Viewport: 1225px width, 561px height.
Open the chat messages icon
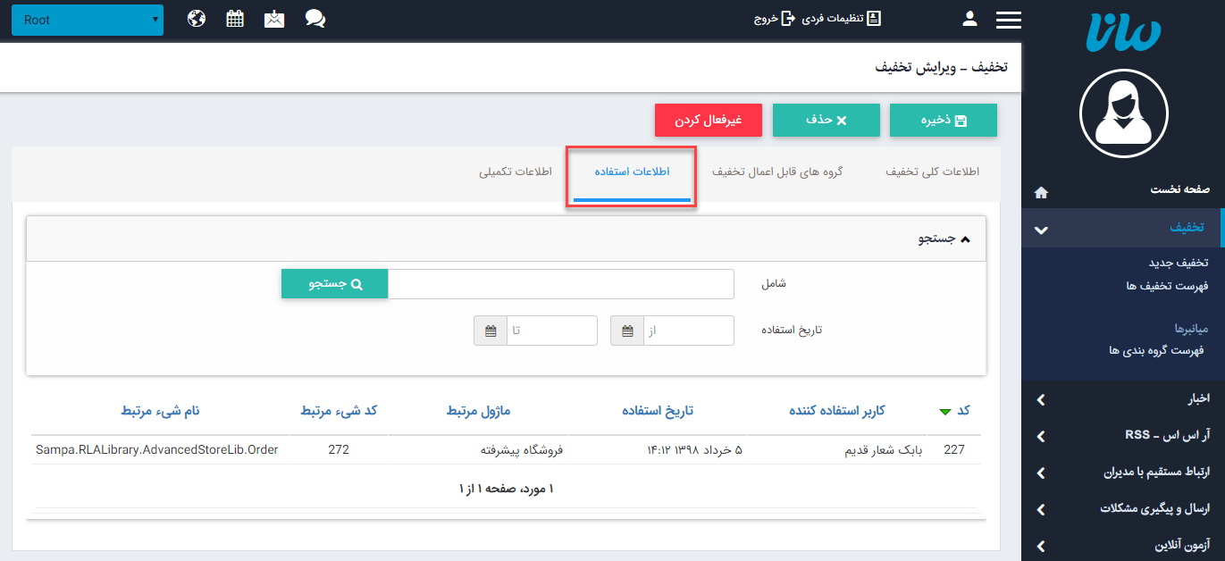coord(314,18)
